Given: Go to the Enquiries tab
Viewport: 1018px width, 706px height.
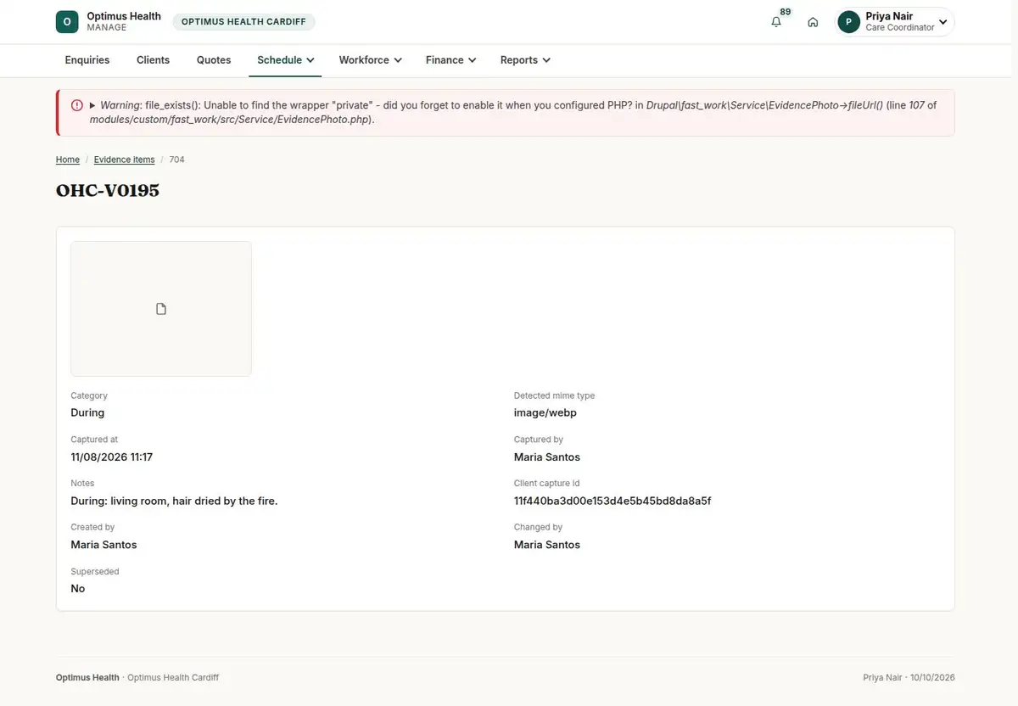Looking at the screenshot, I should point(87,60).
